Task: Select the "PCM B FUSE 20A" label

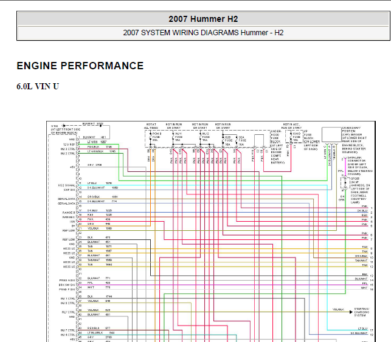Action: (x=157, y=137)
